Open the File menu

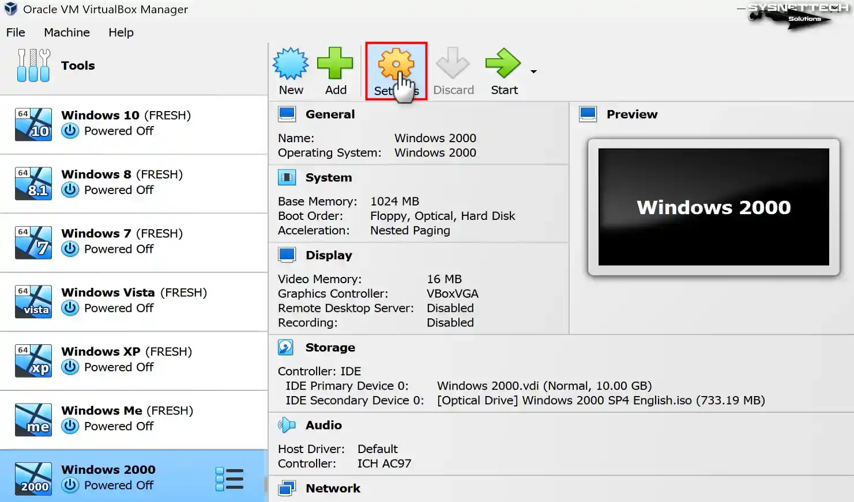16,32
